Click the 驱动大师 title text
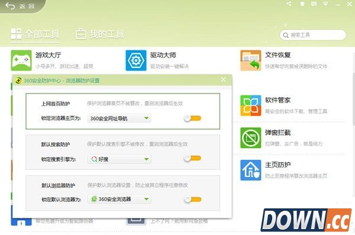The image size is (355, 235). click(x=163, y=55)
